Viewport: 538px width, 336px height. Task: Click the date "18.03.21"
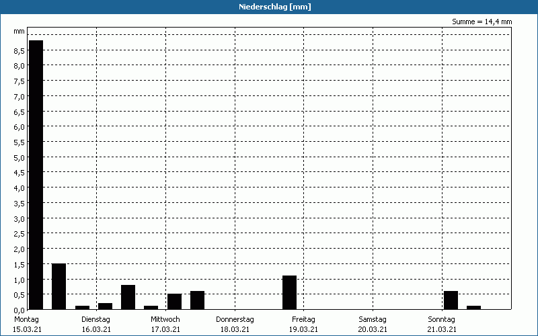coord(235,330)
